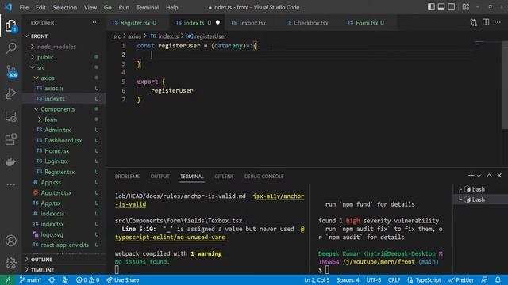Click the synchronize changes icon

tap(52, 280)
